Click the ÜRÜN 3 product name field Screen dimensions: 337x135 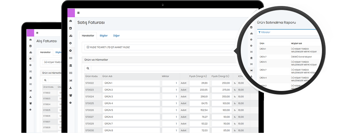coord(131,97)
